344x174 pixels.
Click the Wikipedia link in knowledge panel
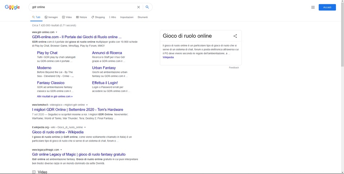click(x=168, y=57)
